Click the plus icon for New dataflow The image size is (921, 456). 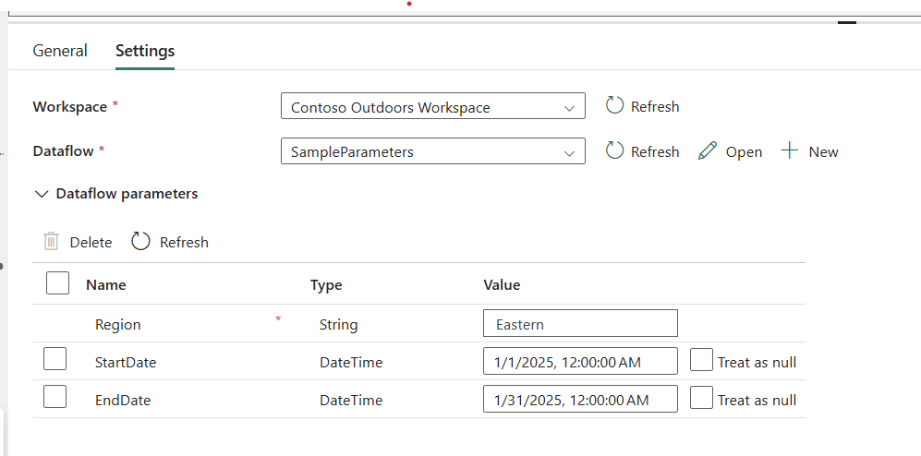tap(790, 151)
